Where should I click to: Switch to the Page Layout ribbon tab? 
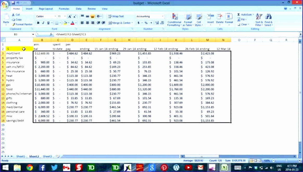(46, 9)
